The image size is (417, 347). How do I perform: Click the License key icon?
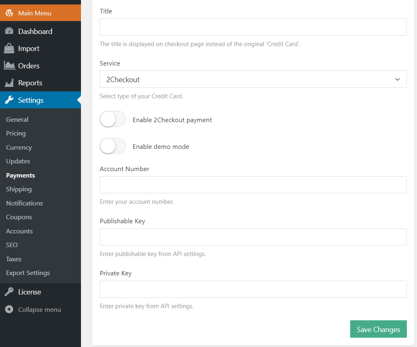point(9,292)
